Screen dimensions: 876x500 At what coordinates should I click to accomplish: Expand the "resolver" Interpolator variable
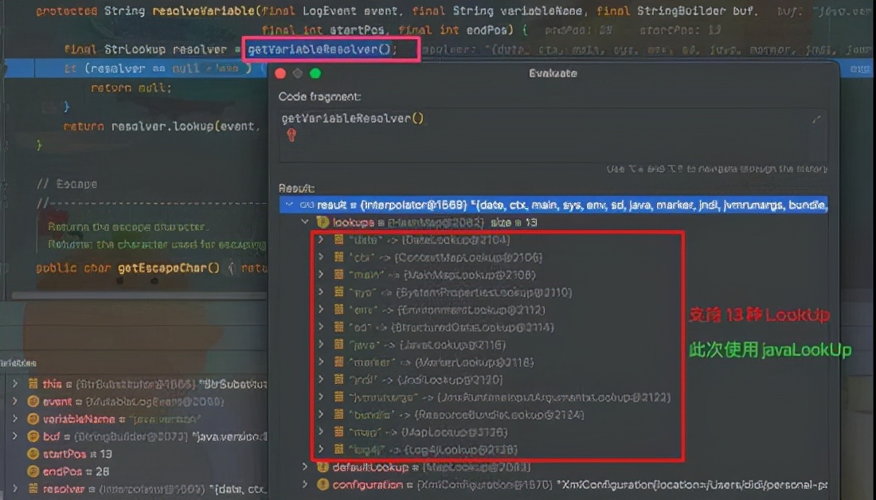click(x=15, y=488)
